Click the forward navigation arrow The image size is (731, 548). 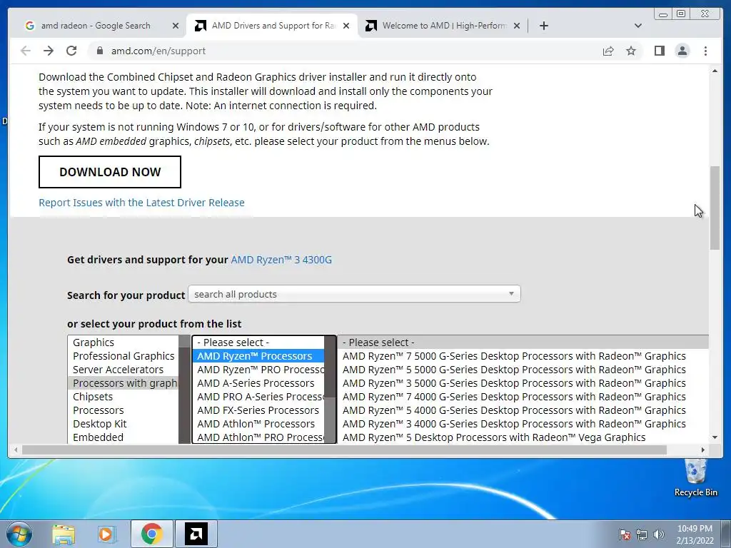point(49,51)
